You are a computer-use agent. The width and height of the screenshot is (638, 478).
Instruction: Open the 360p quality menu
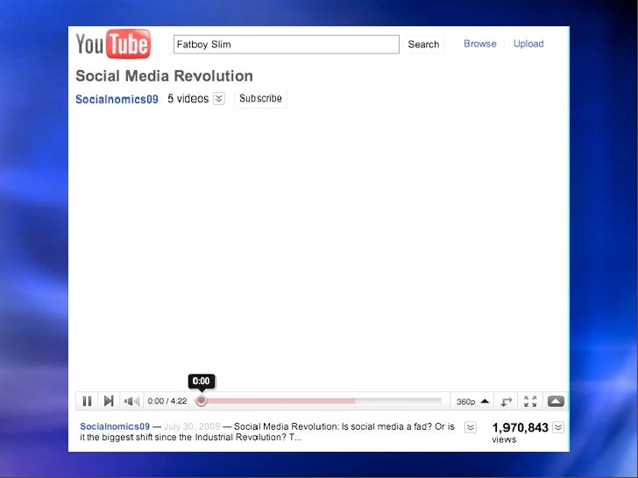click(472, 402)
